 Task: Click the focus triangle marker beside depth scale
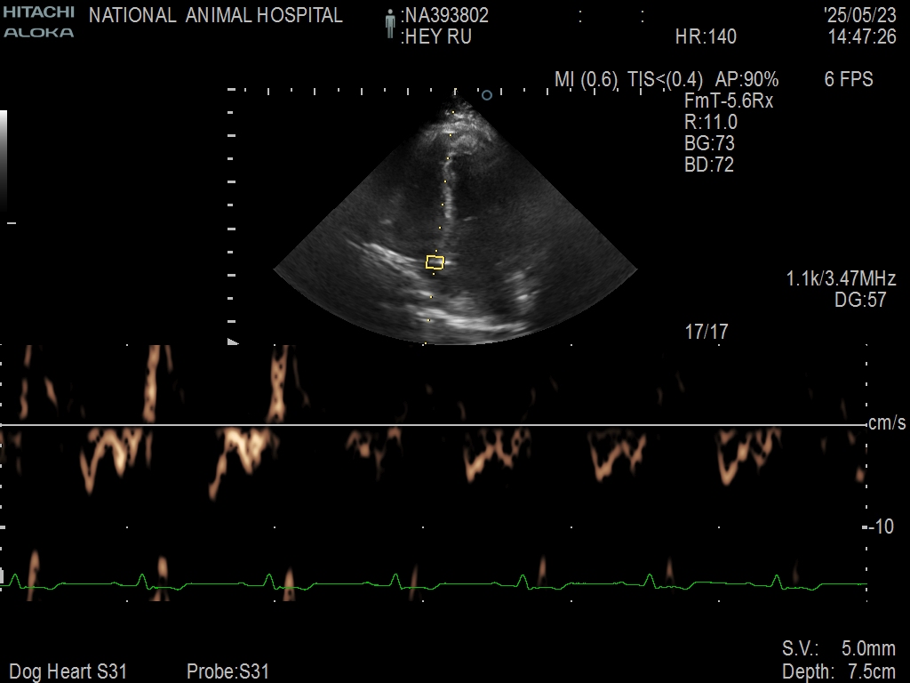click(x=233, y=341)
